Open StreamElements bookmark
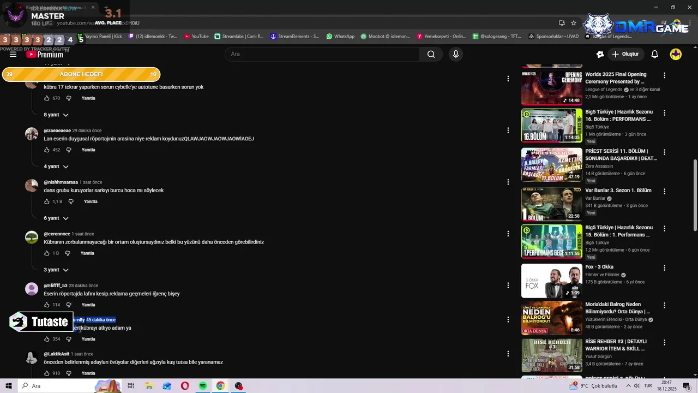Image resolution: width=698 pixels, height=393 pixels. coord(295,37)
